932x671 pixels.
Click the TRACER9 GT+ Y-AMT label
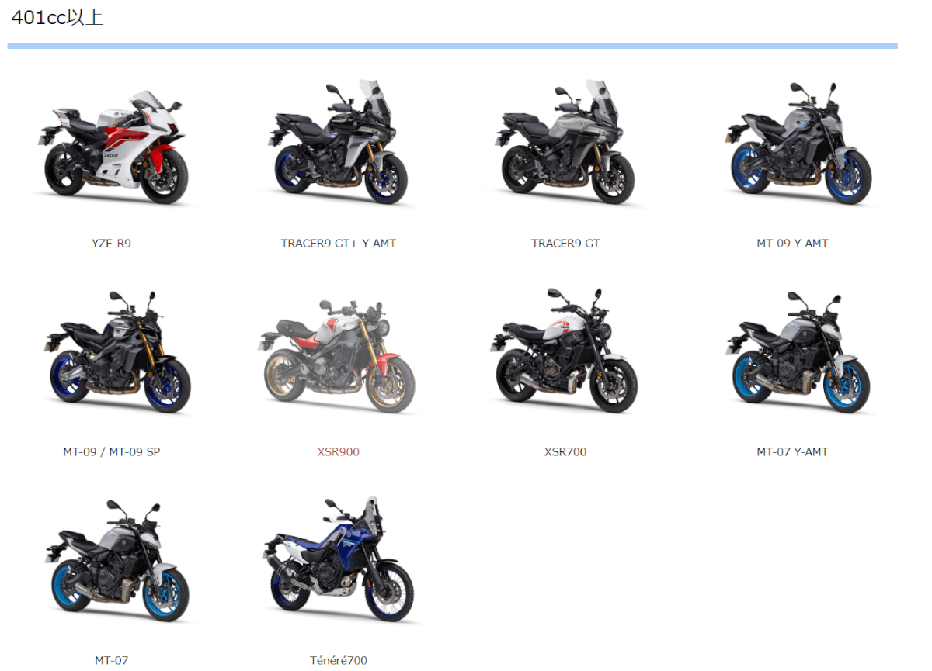tap(339, 244)
